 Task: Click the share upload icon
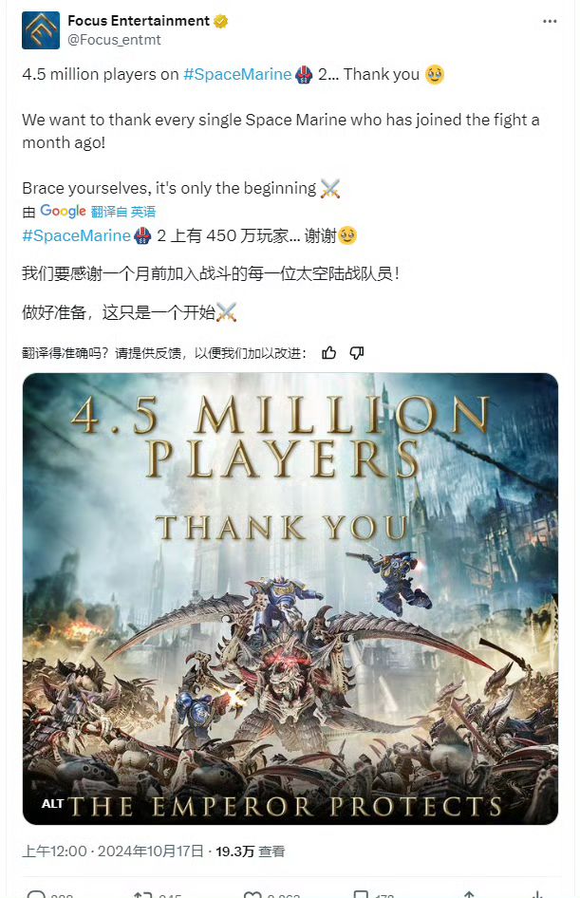[x=469, y=894]
